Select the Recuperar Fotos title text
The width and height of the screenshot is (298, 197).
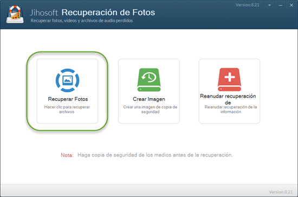point(68,99)
